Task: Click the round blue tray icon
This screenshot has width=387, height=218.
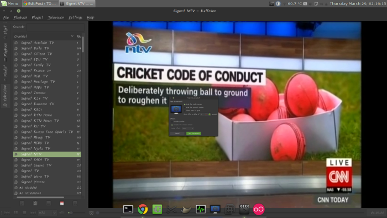Action: (278, 4)
